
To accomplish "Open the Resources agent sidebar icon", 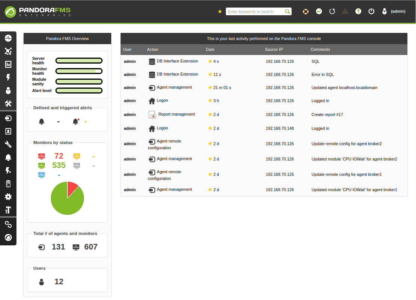I will [x=8, y=118].
